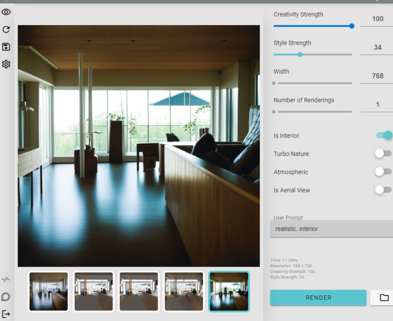Click the eye preview icon in sidebar

click(x=6, y=12)
